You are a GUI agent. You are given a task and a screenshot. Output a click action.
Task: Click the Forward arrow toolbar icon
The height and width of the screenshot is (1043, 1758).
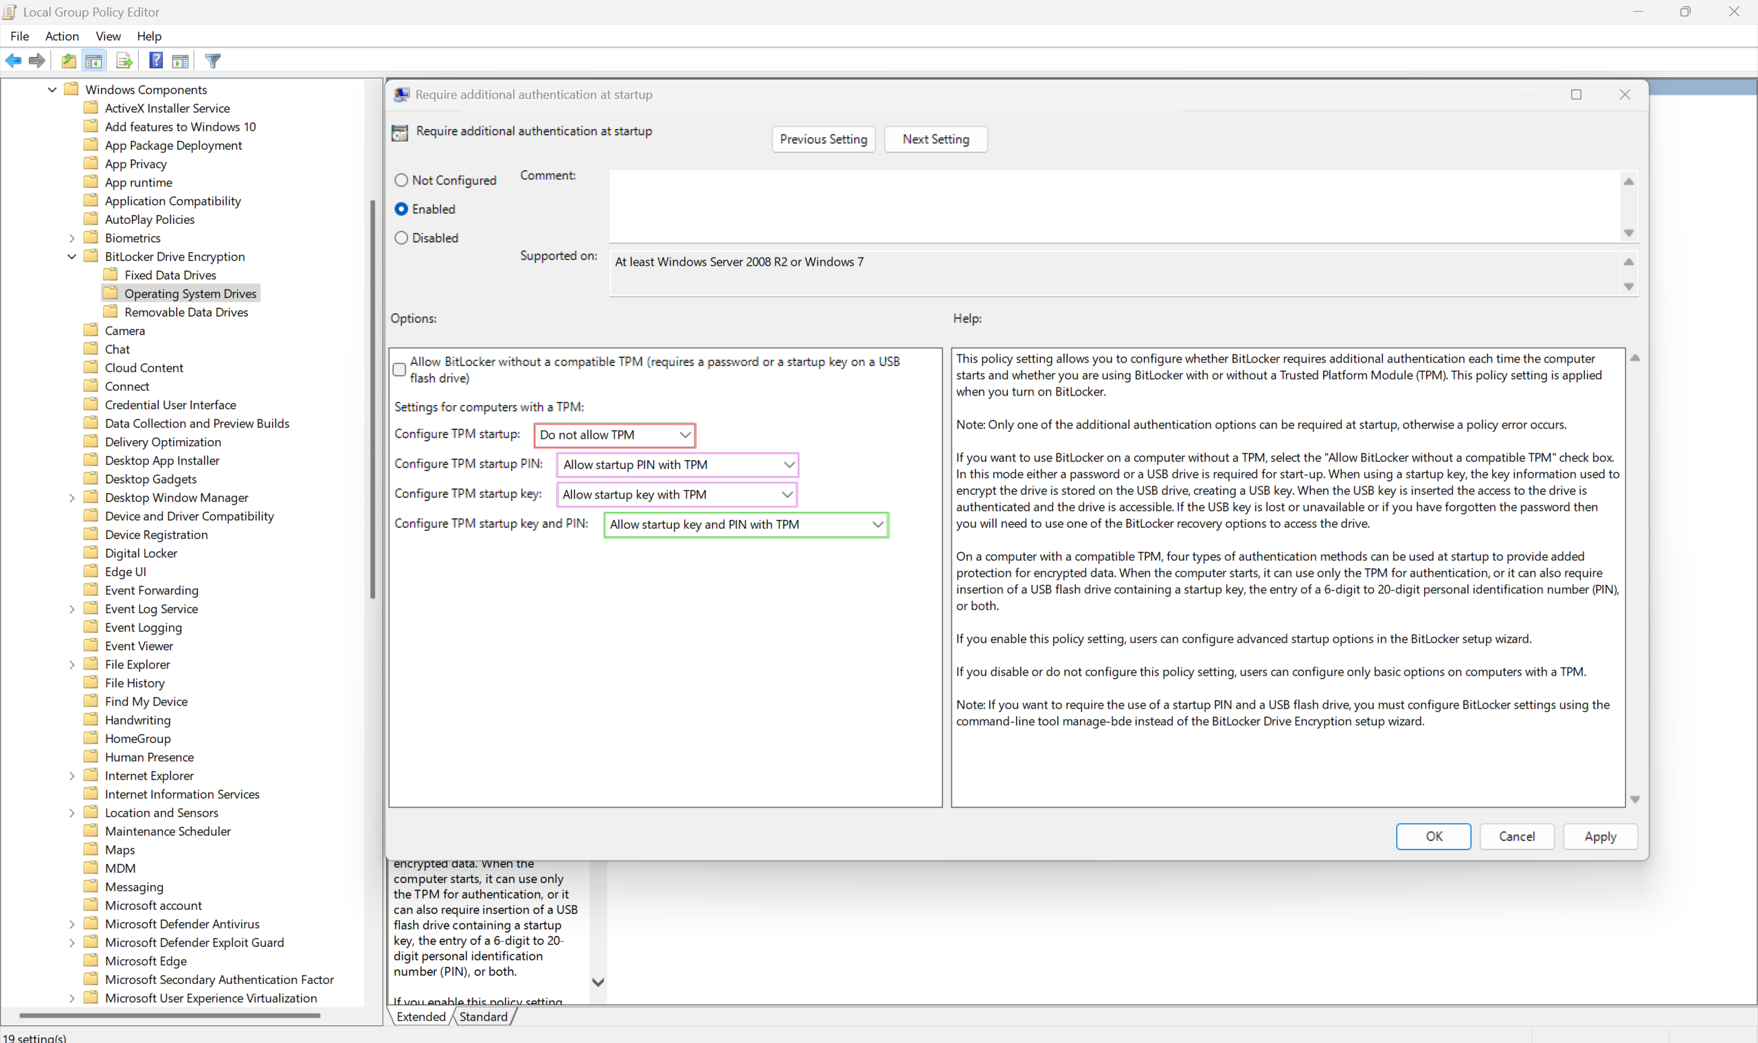point(37,61)
